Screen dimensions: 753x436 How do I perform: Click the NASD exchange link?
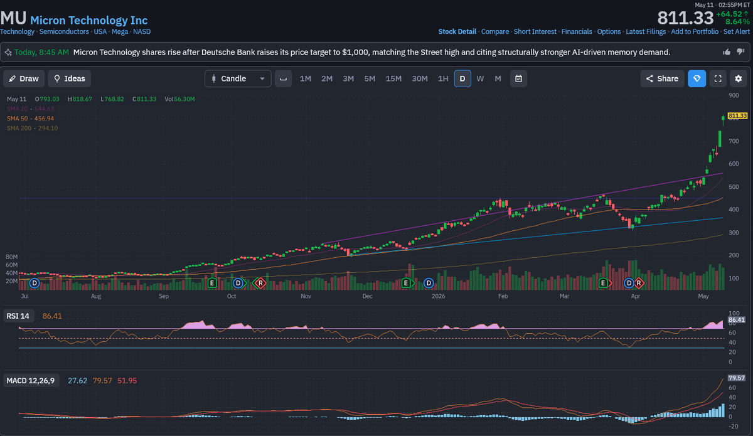coord(142,31)
